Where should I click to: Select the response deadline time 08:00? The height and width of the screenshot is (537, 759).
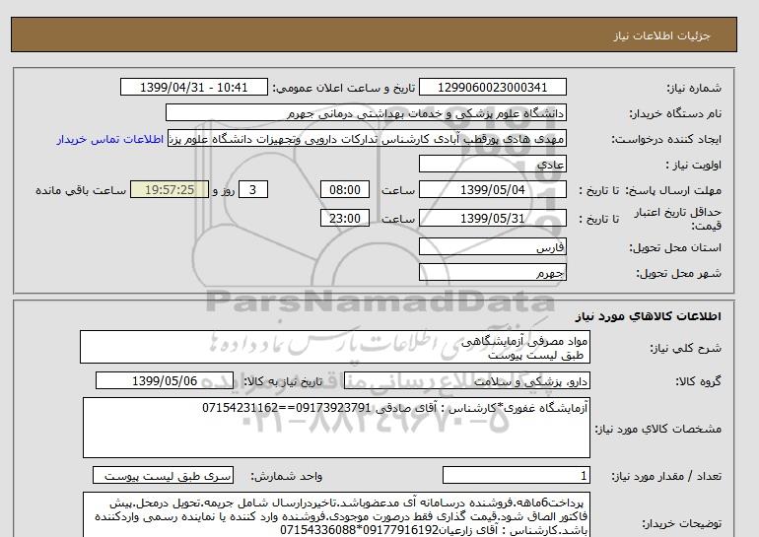[x=345, y=189]
